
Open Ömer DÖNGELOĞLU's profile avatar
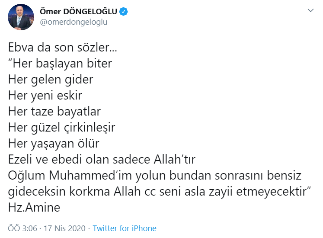pyautogui.click(x=20, y=17)
